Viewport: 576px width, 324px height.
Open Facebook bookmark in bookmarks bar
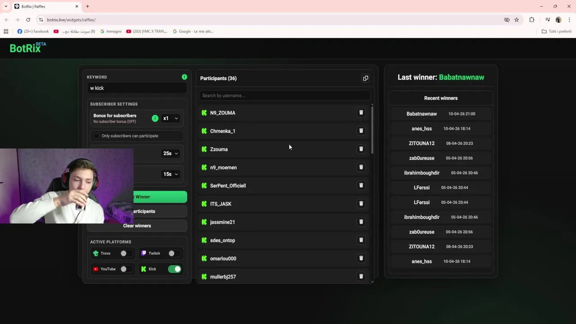point(33,31)
